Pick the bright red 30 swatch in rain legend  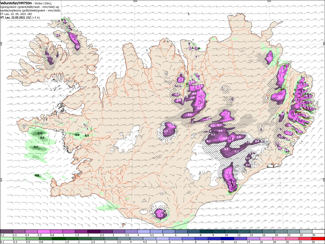point(318,239)
